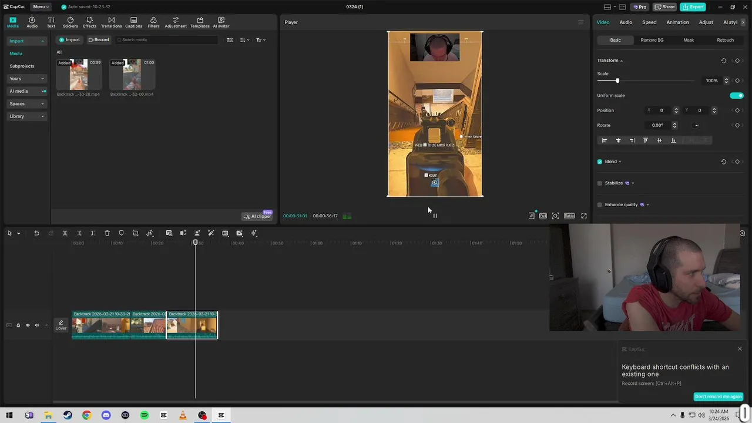Screen dimensions: 752x423
Task: Collapse the Transform section
Action: coord(622,61)
